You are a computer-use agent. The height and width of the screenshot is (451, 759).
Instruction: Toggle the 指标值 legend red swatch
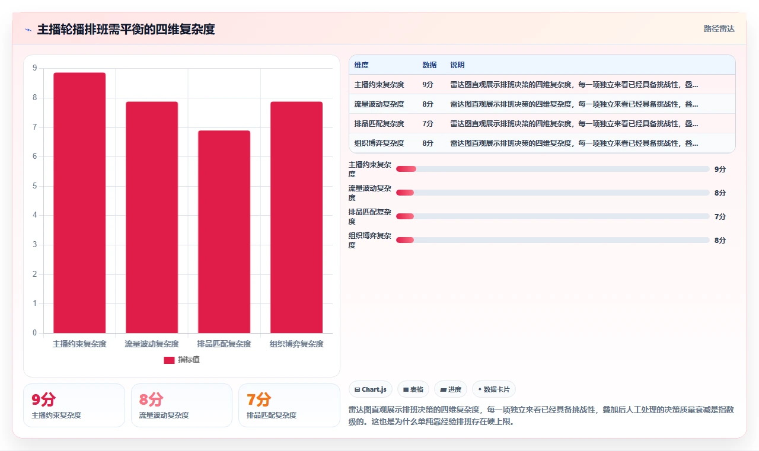point(169,360)
